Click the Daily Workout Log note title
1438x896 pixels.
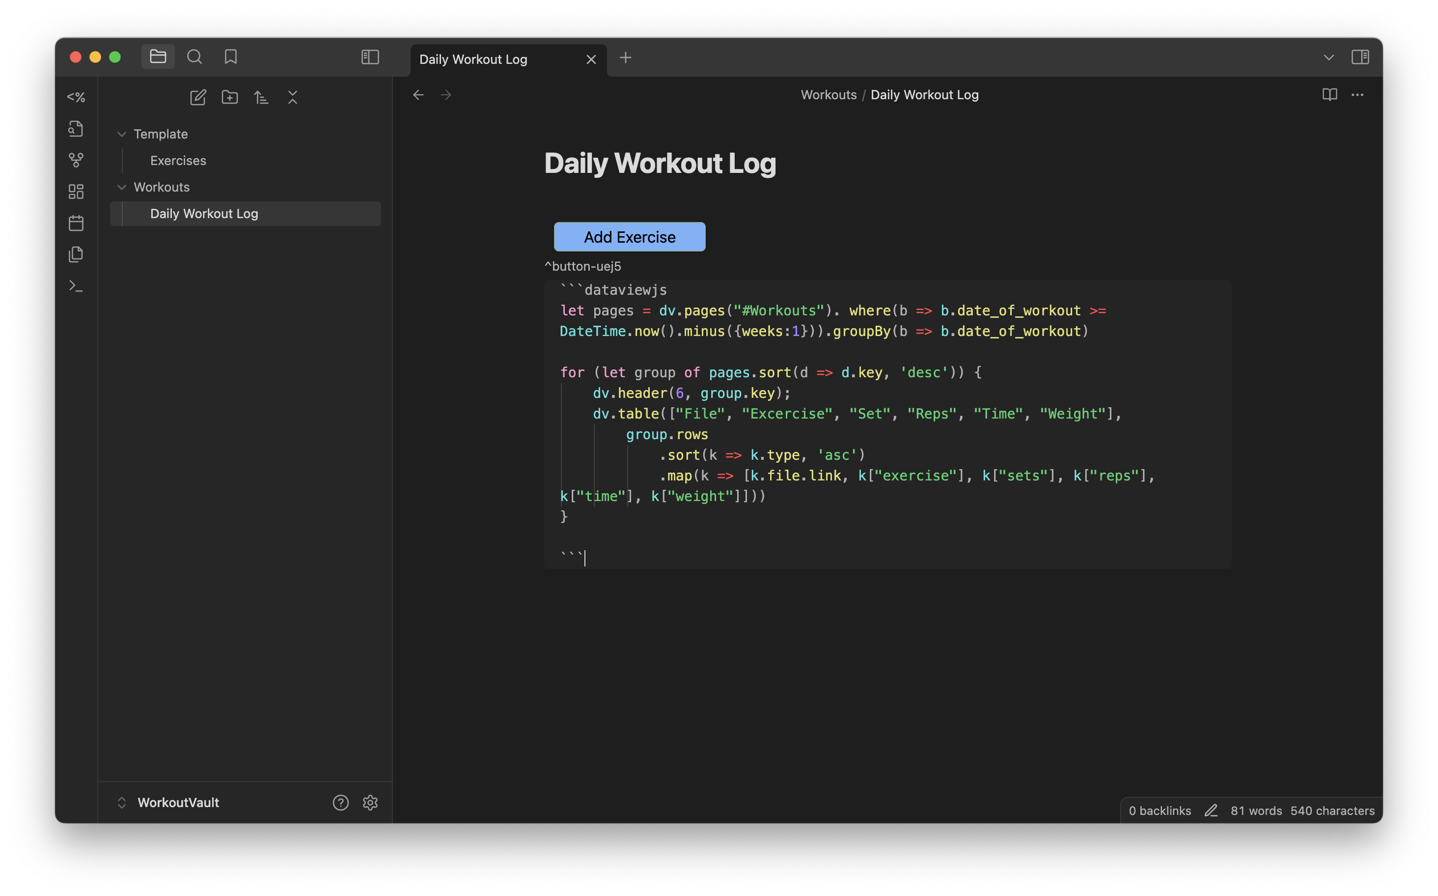pyautogui.click(x=660, y=163)
